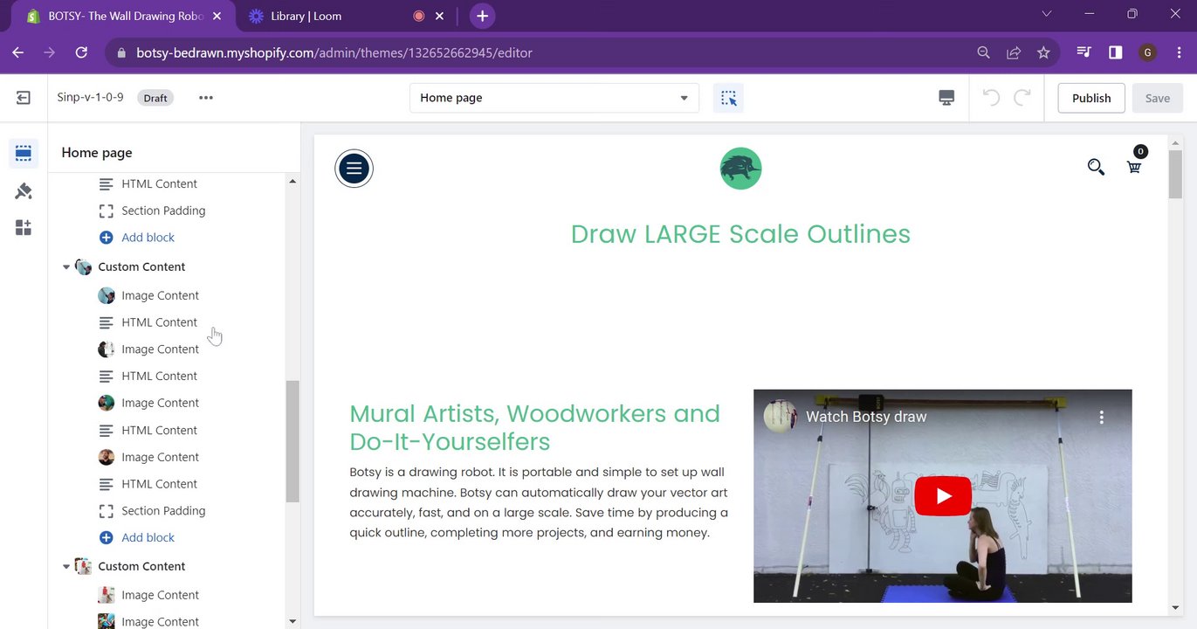Click the Sinp-v-1-0-9 theme name
The width and height of the screenshot is (1197, 629).
click(91, 98)
